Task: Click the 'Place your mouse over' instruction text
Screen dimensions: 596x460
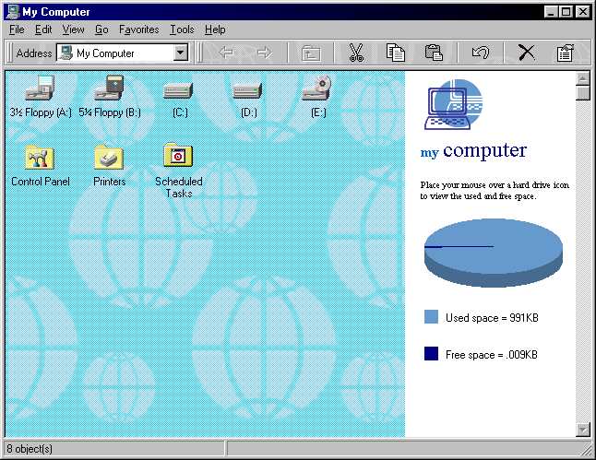Action: coord(495,190)
